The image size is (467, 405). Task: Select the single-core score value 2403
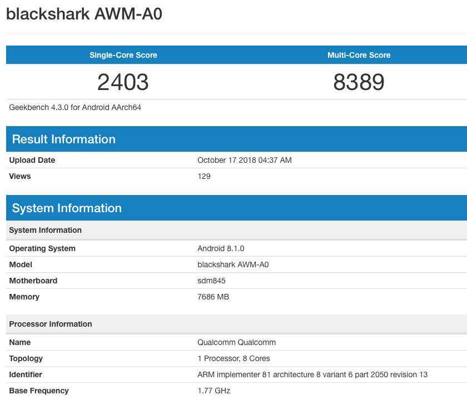pos(123,82)
